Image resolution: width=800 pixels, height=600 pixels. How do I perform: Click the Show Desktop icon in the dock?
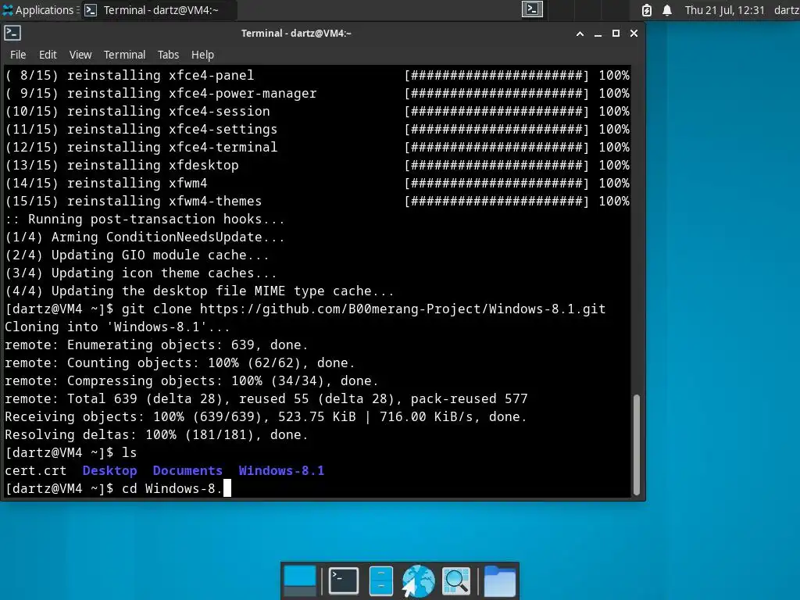coord(299,580)
